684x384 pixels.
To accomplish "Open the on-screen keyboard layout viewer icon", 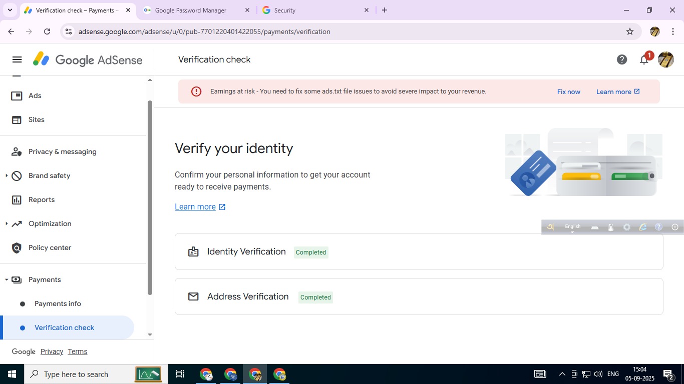I will click(x=595, y=227).
